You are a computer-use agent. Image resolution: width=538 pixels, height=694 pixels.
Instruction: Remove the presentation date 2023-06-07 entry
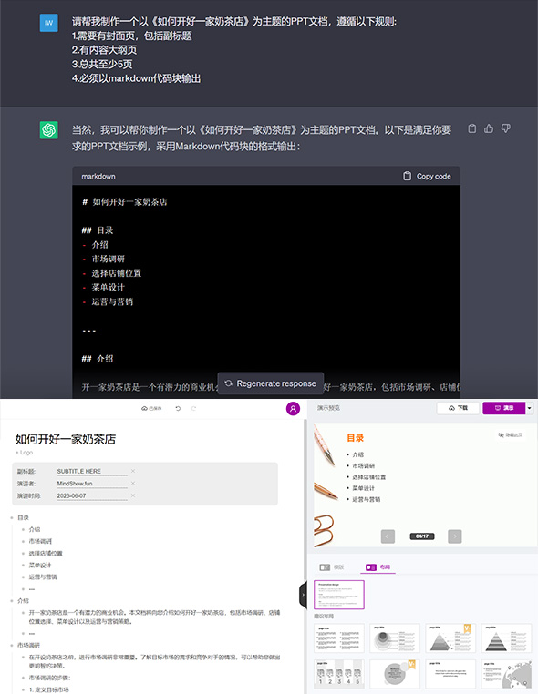click(132, 495)
